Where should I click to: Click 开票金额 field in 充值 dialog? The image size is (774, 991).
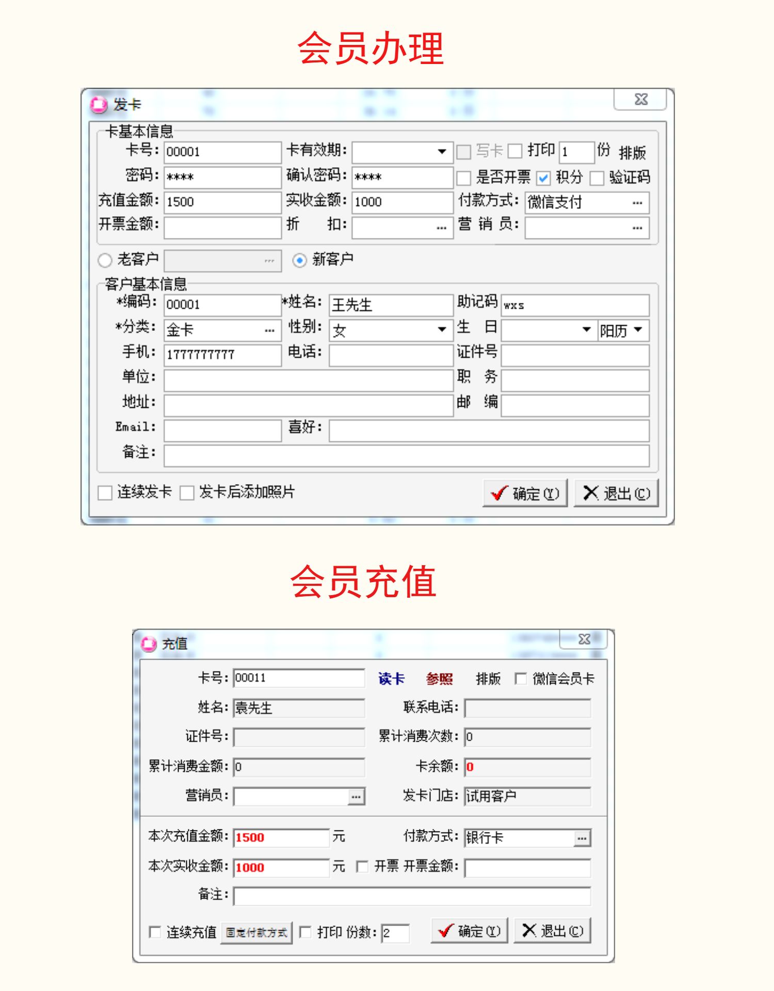point(527,867)
